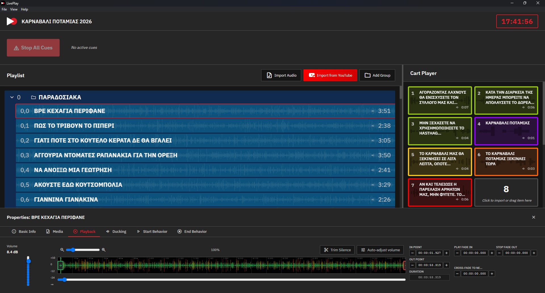Collapse the ΠΑΡΑΔΟΣΙΑΚΑ group
This screenshot has width=545, height=293.
(x=12, y=97)
